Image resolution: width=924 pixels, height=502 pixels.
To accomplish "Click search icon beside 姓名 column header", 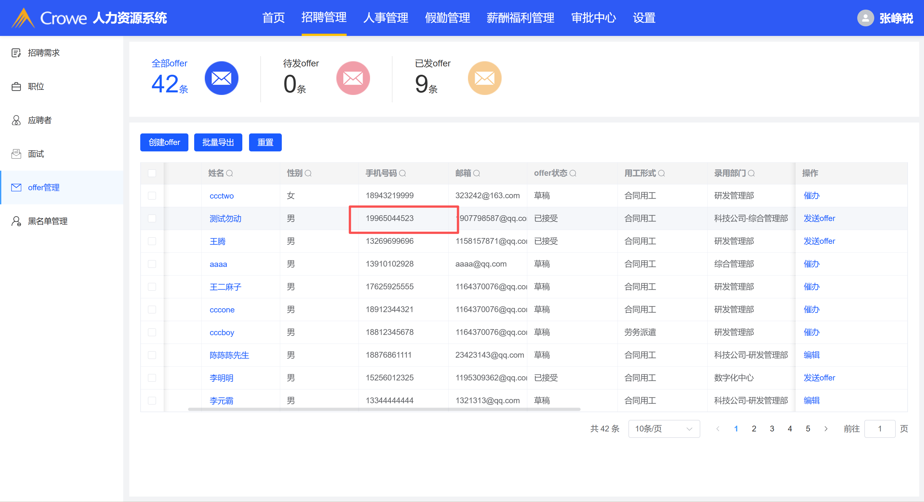I will (229, 174).
